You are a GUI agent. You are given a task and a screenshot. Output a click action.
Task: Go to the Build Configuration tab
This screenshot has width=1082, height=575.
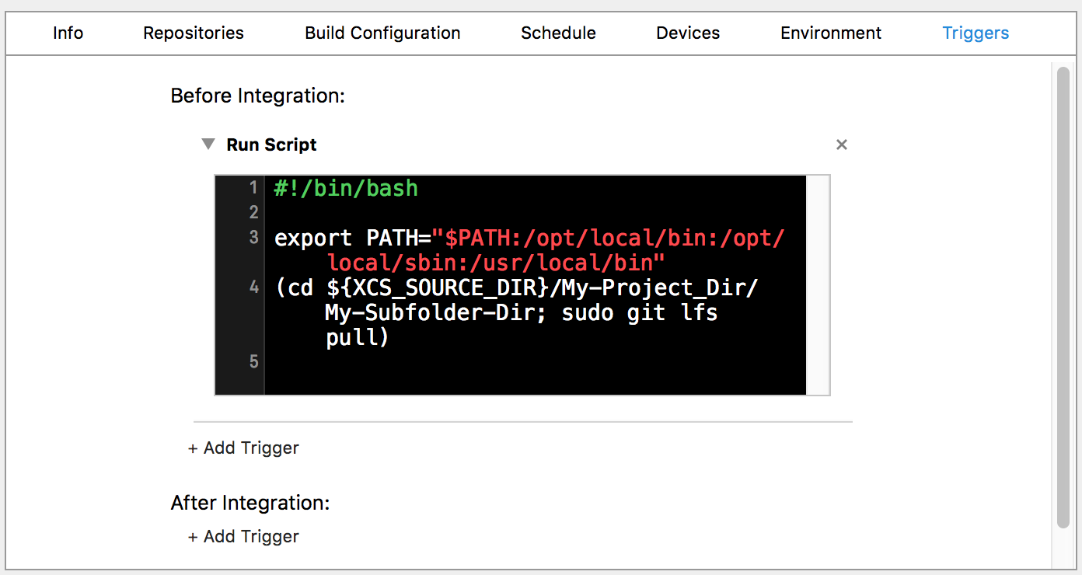tap(382, 33)
